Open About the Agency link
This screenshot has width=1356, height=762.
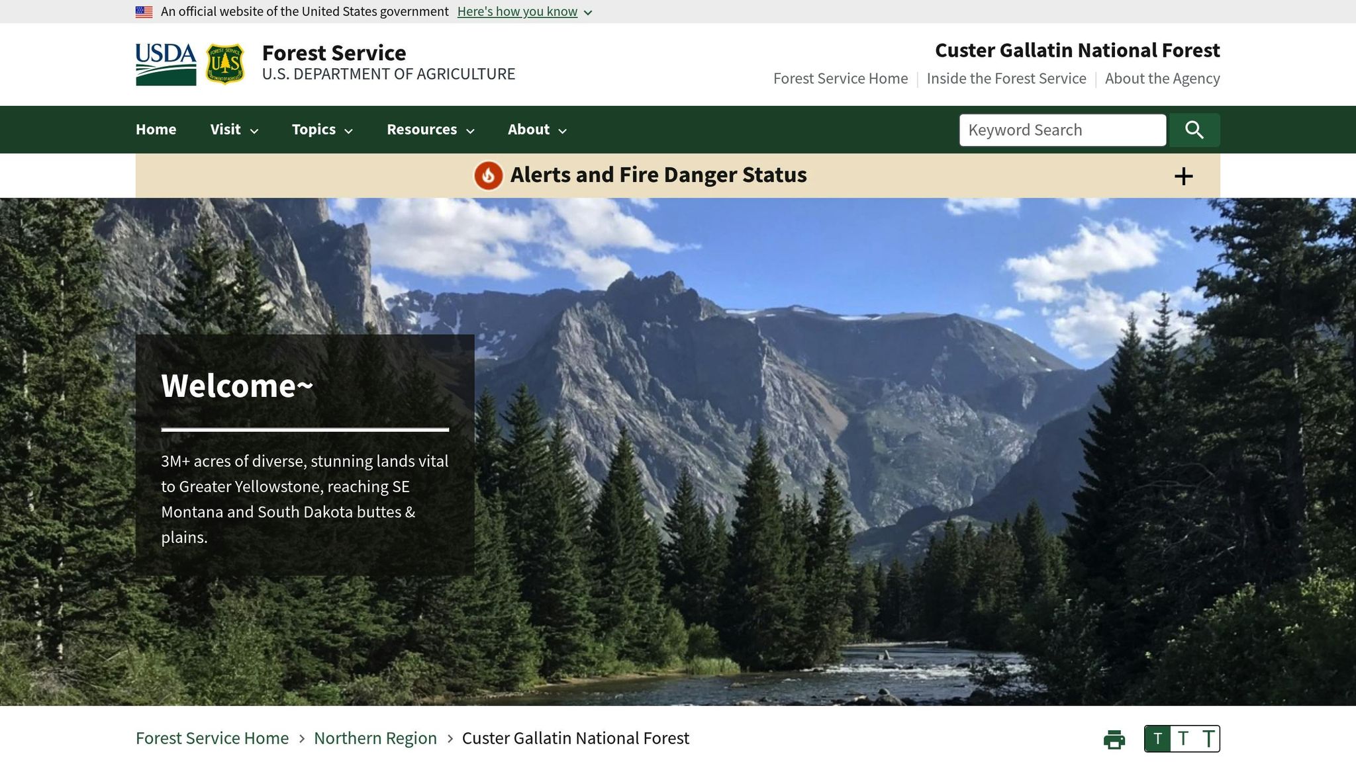1162,79
